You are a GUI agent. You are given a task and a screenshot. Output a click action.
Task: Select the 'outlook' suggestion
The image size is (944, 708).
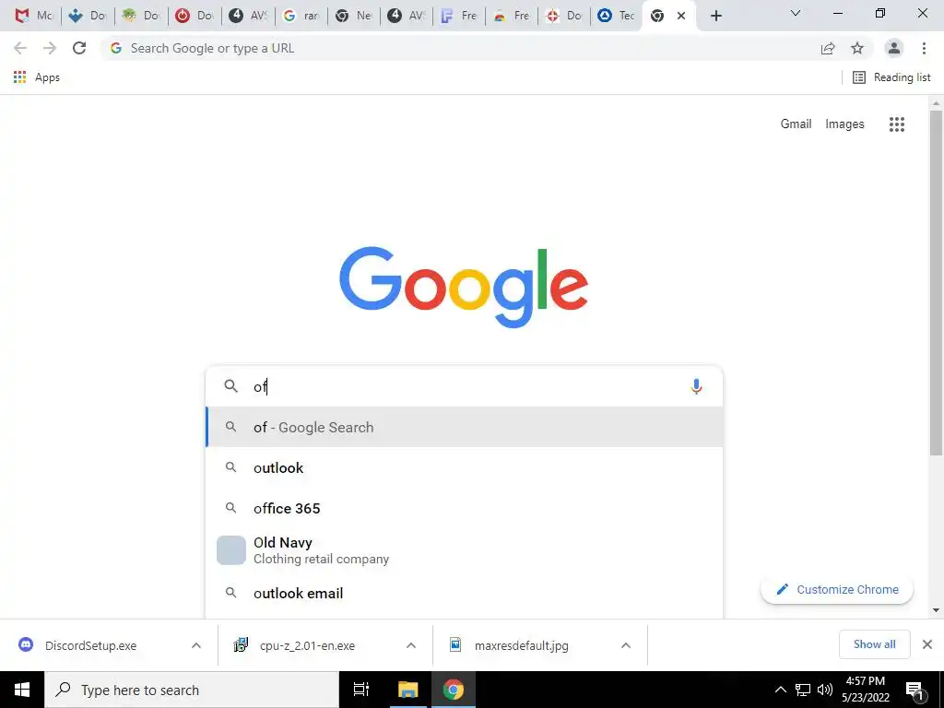point(465,467)
